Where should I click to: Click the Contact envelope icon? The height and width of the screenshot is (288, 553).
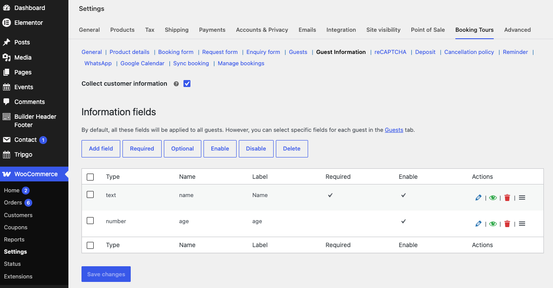coord(7,140)
